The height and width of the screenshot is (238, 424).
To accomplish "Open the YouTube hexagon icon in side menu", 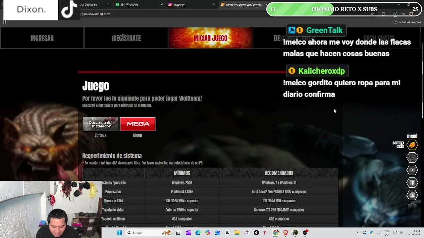I will 412,170.
